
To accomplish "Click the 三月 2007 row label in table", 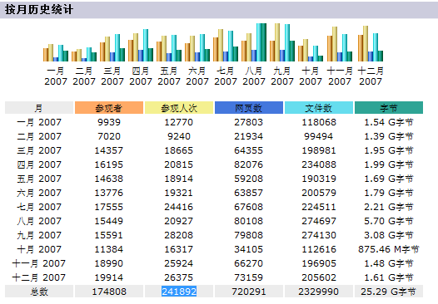I will tap(39, 150).
